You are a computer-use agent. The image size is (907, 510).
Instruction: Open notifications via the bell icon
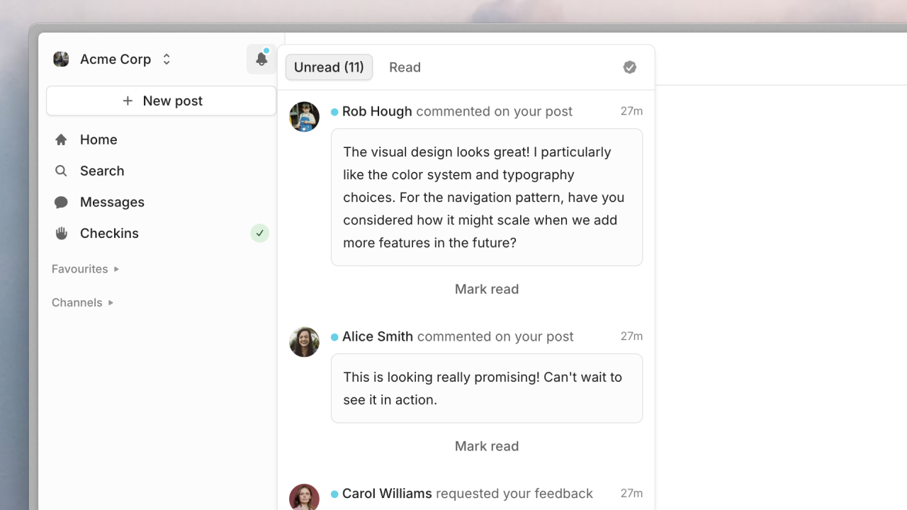(x=261, y=59)
